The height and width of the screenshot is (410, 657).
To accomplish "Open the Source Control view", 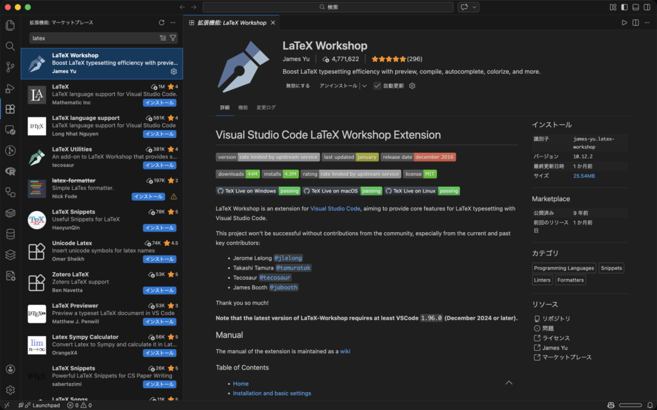I will coord(10,67).
